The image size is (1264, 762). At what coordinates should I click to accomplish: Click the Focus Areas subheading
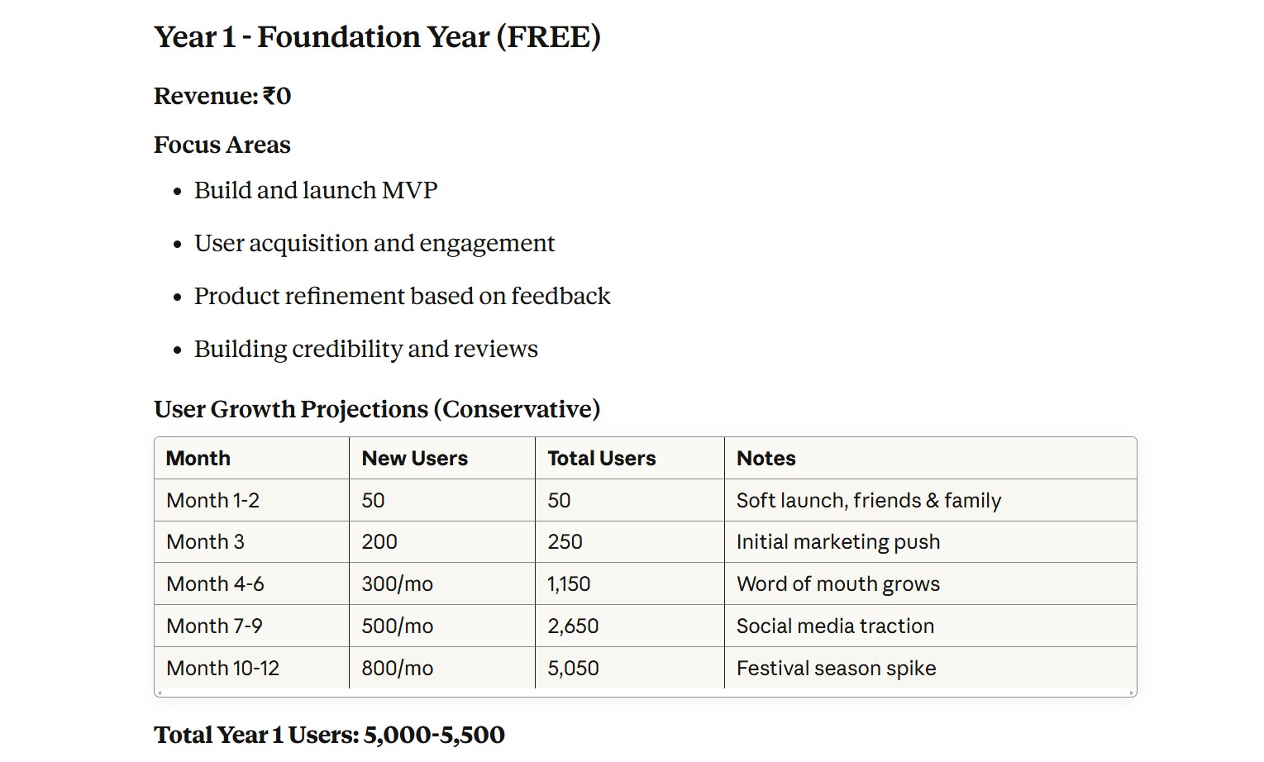(222, 145)
